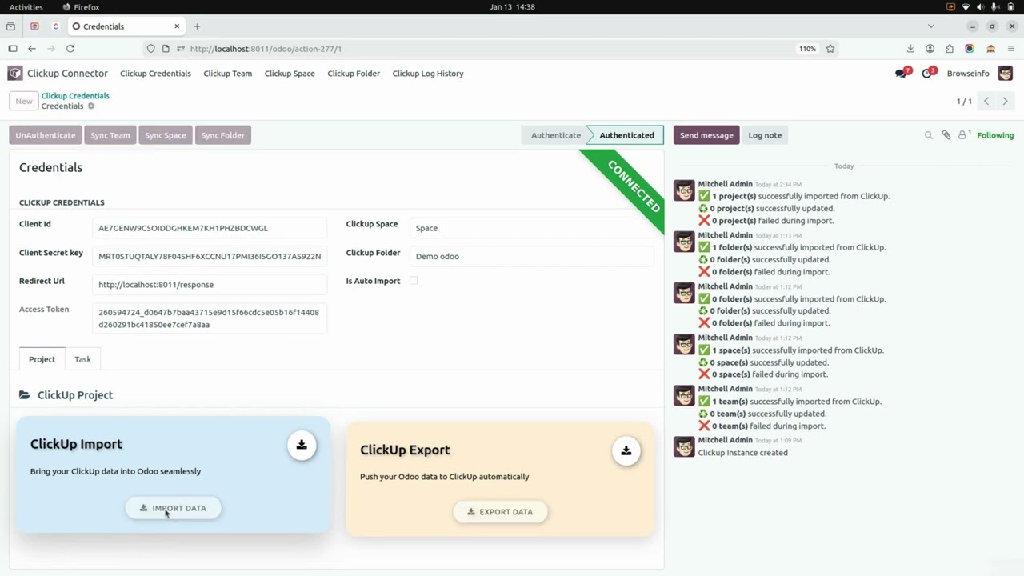The image size is (1024, 576).
Task: Search messages in chatter
Action: [x=929, y=135]
